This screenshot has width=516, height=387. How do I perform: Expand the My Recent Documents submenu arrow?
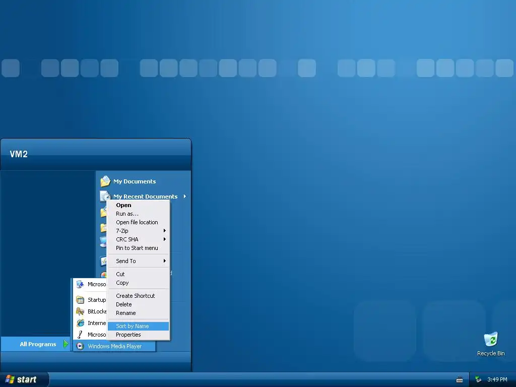pyautogui.click(x=185, y=196)
